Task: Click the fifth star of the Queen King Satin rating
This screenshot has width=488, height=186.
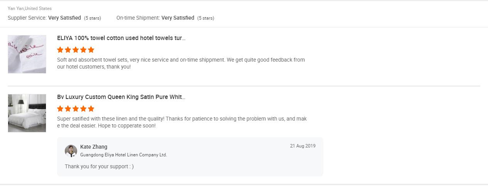Action: [x=91, y=109]
